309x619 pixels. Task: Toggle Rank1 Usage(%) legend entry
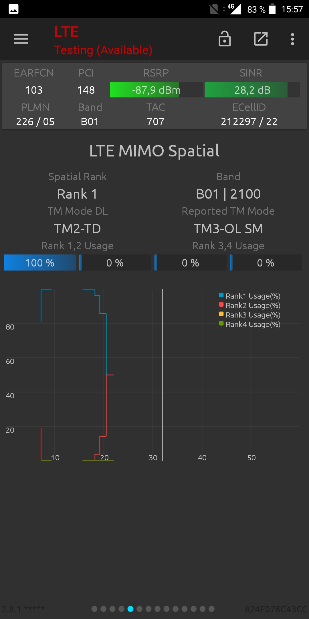click(x=249, y=296)
